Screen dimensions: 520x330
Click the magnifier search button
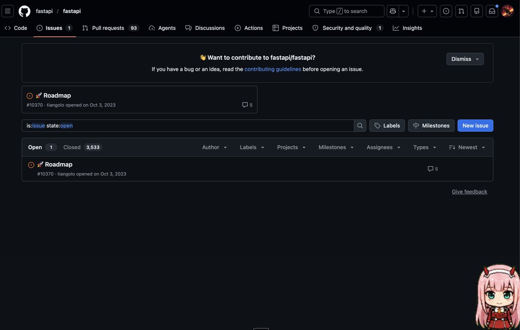point(360,126)
